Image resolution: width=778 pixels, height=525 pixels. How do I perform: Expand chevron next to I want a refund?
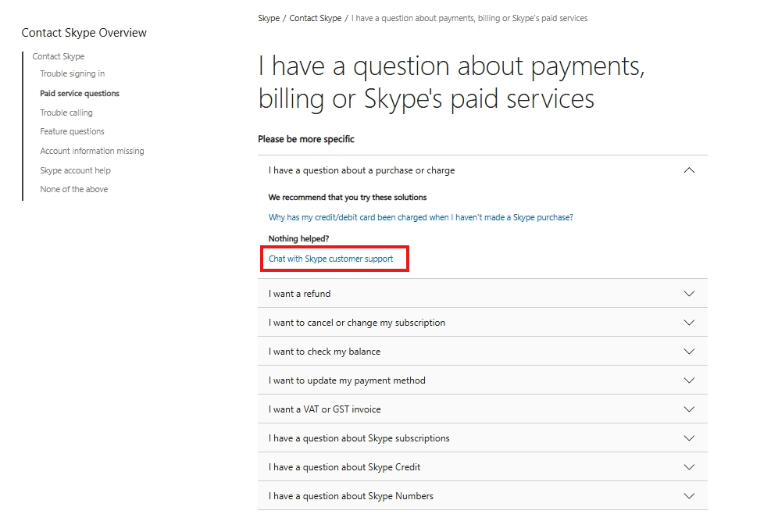tap(689, 294)
